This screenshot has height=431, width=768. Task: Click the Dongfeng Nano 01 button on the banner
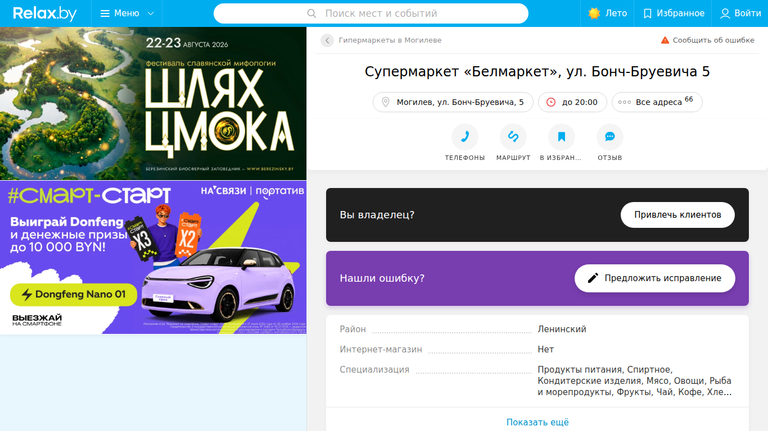[x=74, y=295]
